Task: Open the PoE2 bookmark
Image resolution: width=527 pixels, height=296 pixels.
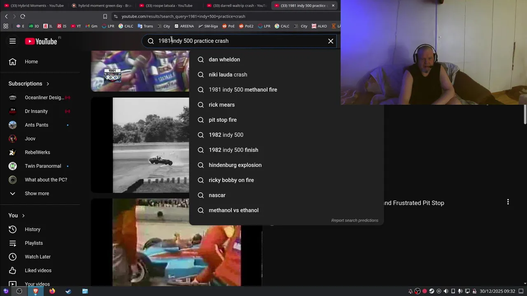Action: click(246, 26)
